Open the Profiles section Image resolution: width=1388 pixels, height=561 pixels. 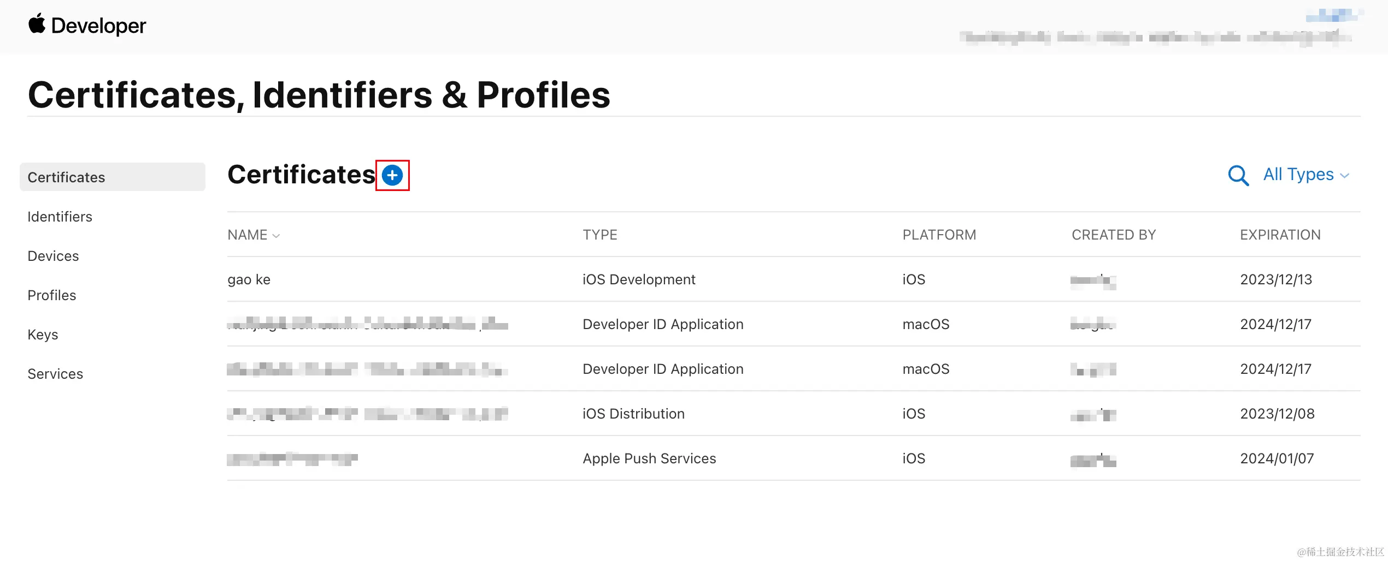(51, 295)
